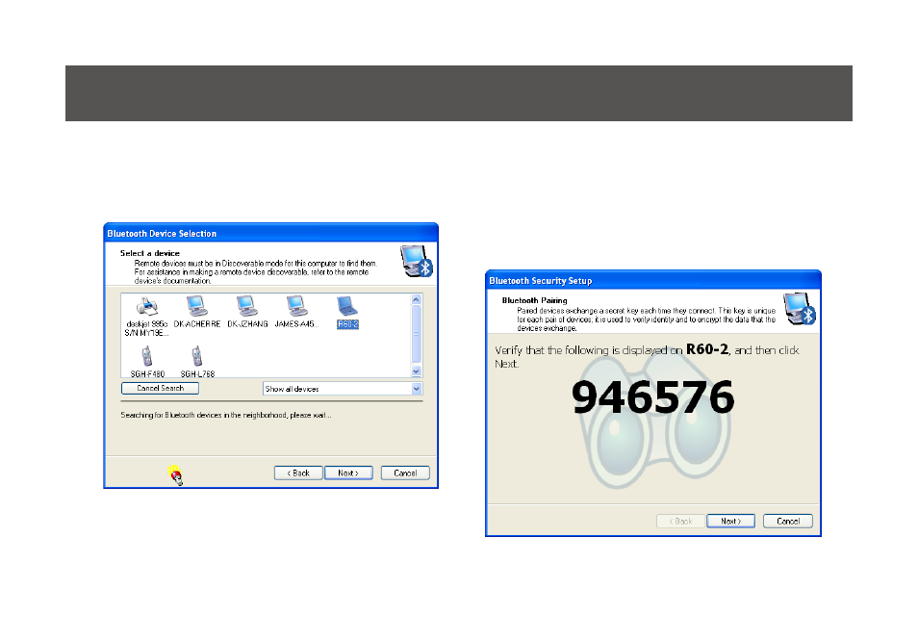Image resolution: width=918 pixels, height=639 pixels.
Task: Click the Bluetooth Pairing heading
Action: pyautogui.click(x=534, y=300)
